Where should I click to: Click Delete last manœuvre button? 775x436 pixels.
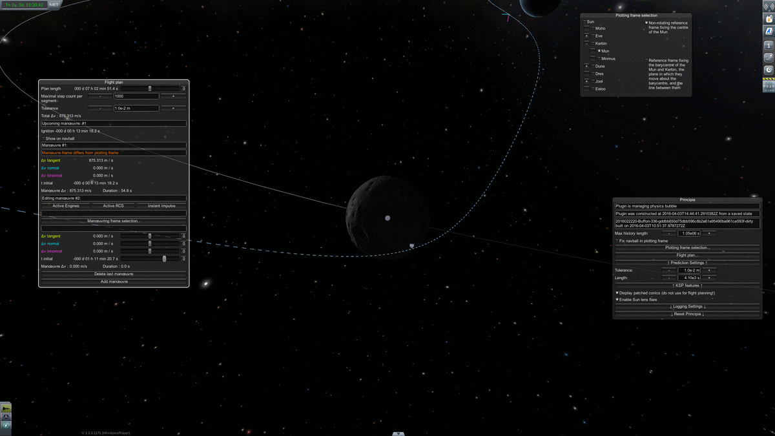[114, 274]
